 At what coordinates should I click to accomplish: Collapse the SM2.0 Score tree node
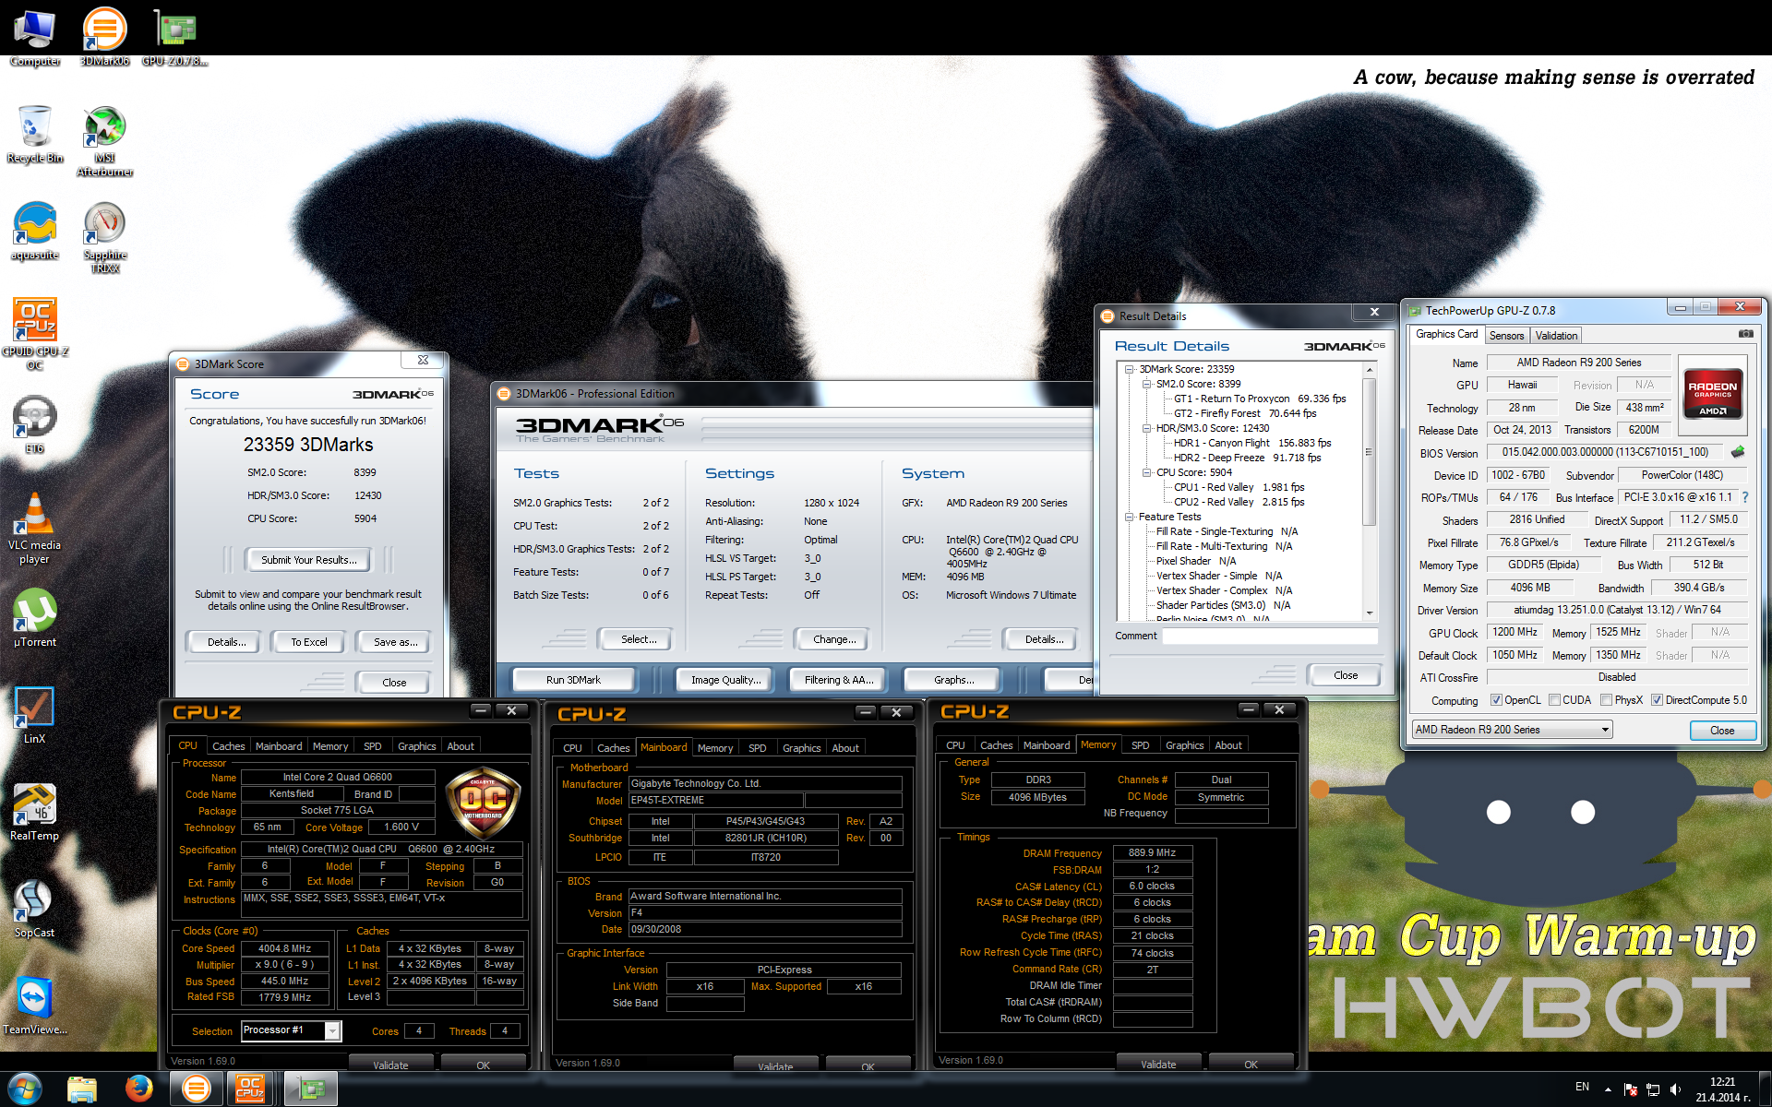click(x=1147, y=384)
